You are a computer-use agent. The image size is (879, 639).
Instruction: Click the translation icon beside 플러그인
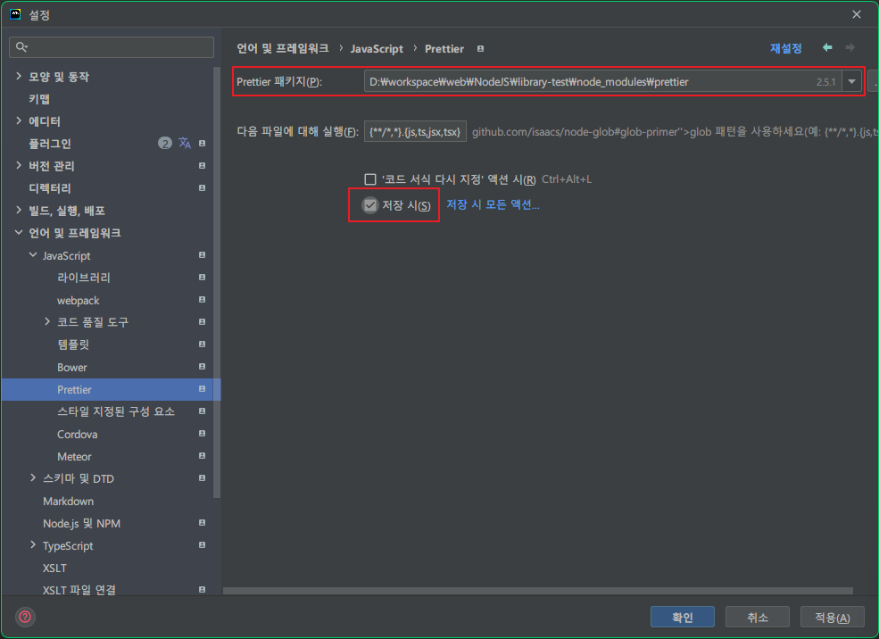click(x=185, y=144)
